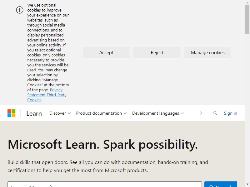Click the Microsoft logo icon
This screenshot has width=250, height=187.
coord(12,113)
